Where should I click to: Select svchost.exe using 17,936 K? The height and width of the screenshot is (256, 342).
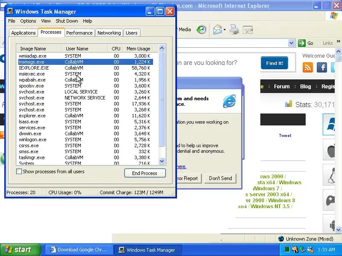point(85,104)
